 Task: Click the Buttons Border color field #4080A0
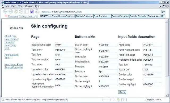(x=108, y=77)
